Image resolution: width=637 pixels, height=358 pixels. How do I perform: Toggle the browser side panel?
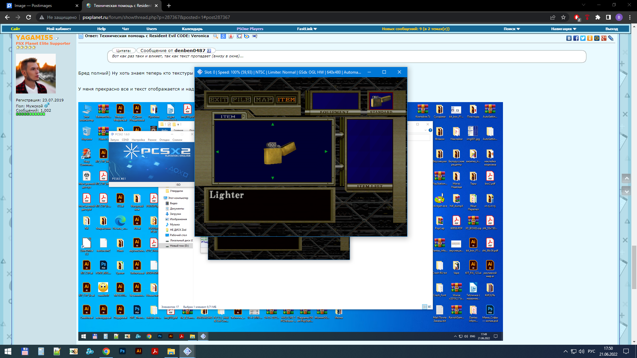(608, 17)
